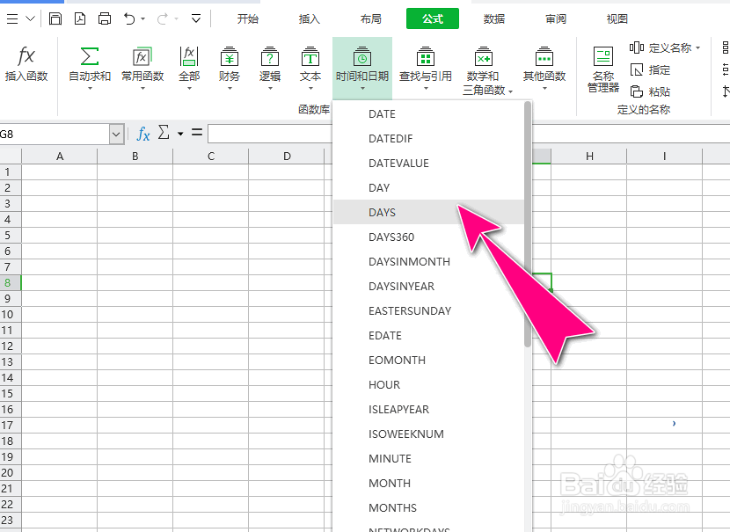Open the 文本 text functions

(310, 68)
